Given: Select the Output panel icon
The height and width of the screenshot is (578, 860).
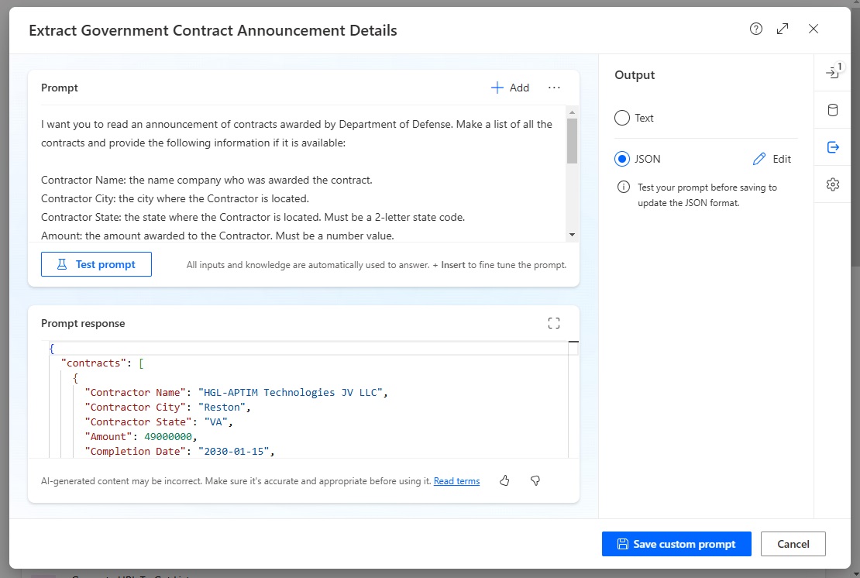Looking at the screenshot, I should click(832, 146).
